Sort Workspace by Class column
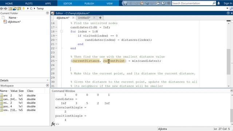The height and width of the screenshot is (131, 233). coord(30,91)
